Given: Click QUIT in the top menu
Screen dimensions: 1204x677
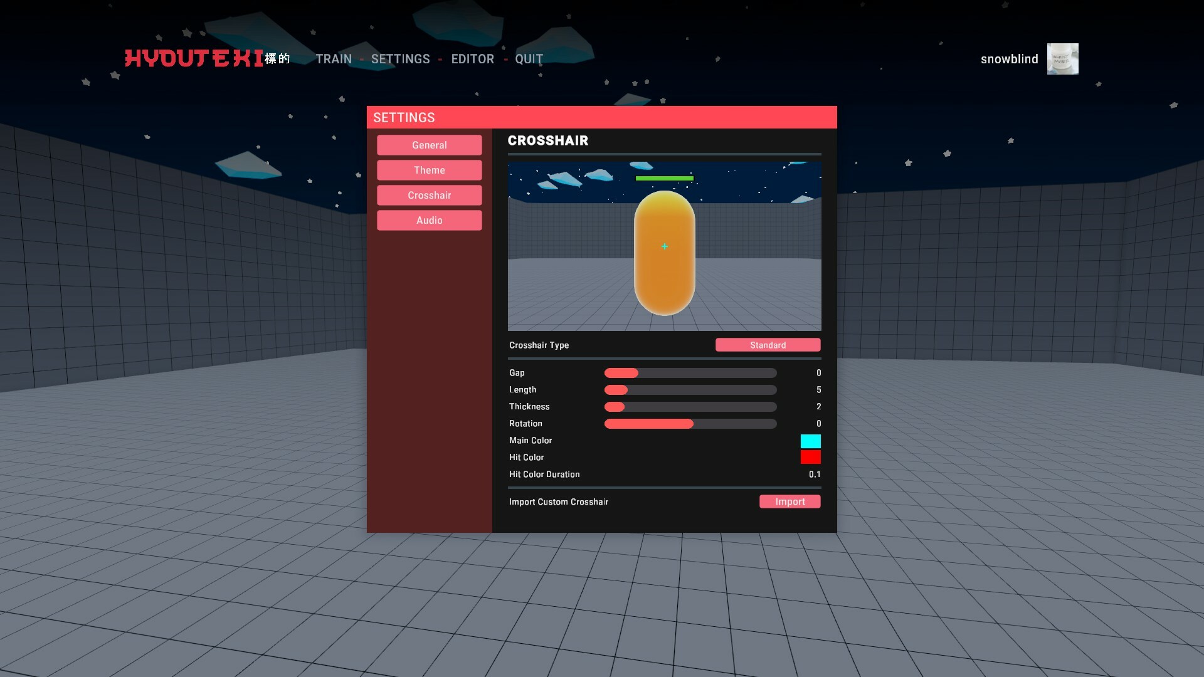Looking at the screenshot, I should point(529,59).
